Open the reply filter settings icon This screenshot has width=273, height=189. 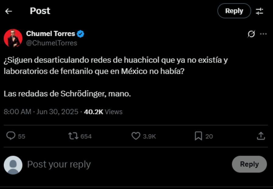point(259,11)
